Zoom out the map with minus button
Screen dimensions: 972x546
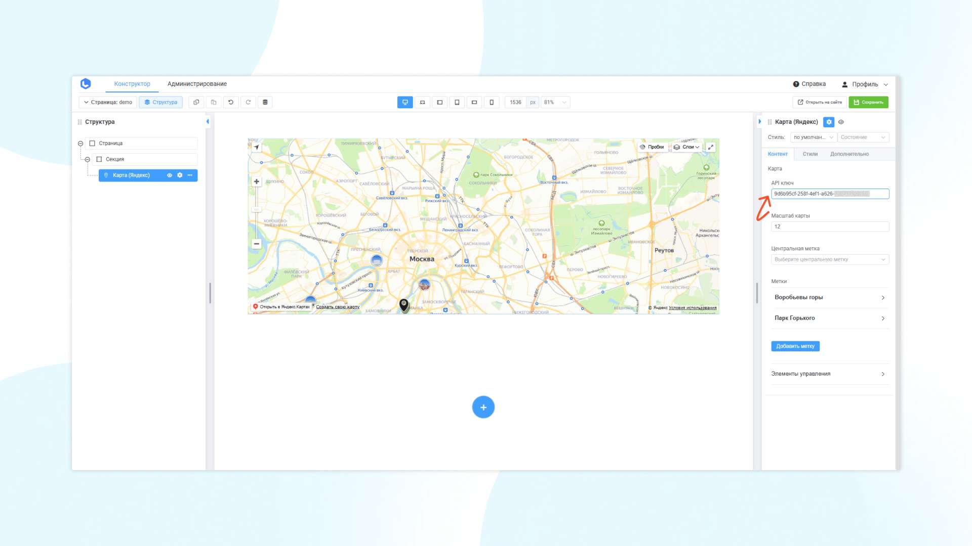(x=257, y=244)
